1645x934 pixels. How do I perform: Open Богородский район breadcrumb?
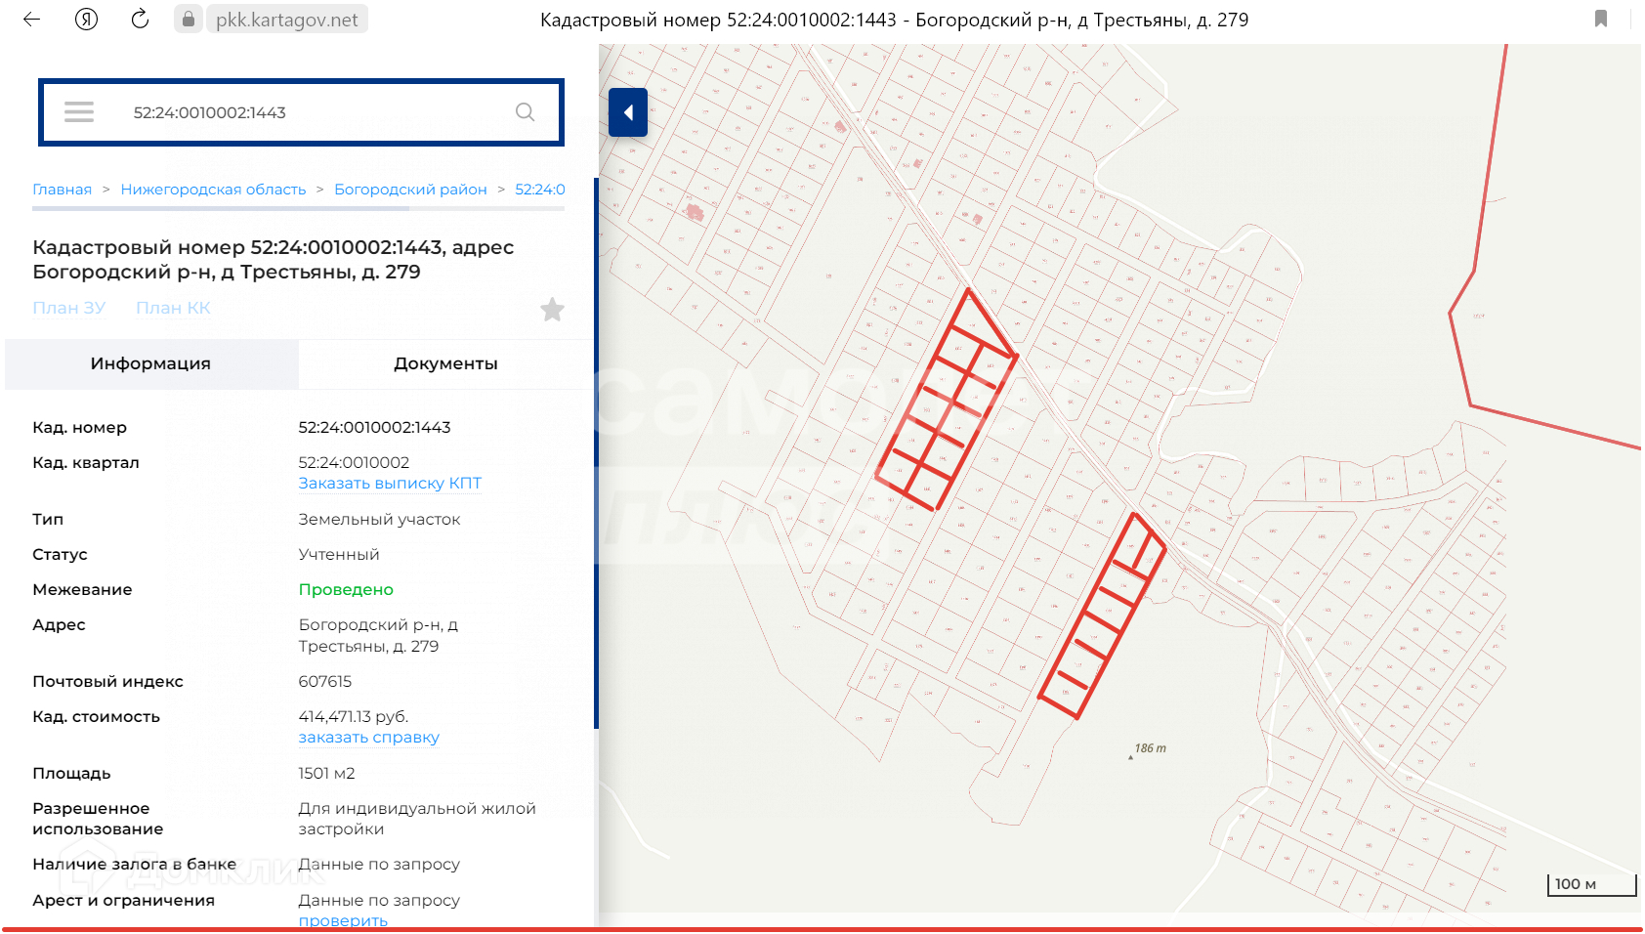410,190
